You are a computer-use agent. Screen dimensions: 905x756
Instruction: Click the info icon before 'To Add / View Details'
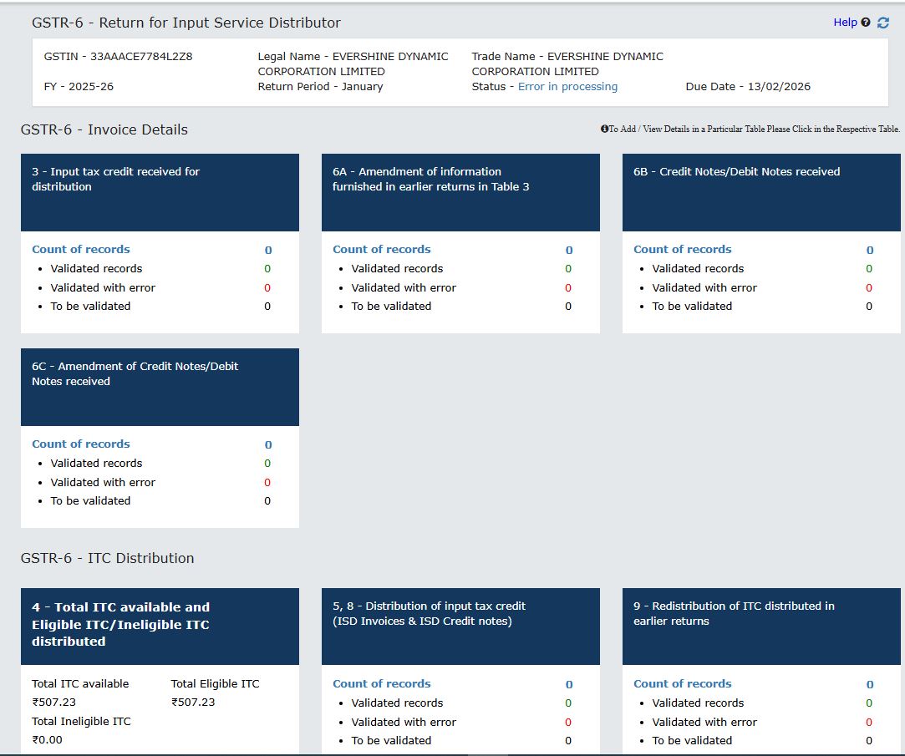(x=604, y=129)
